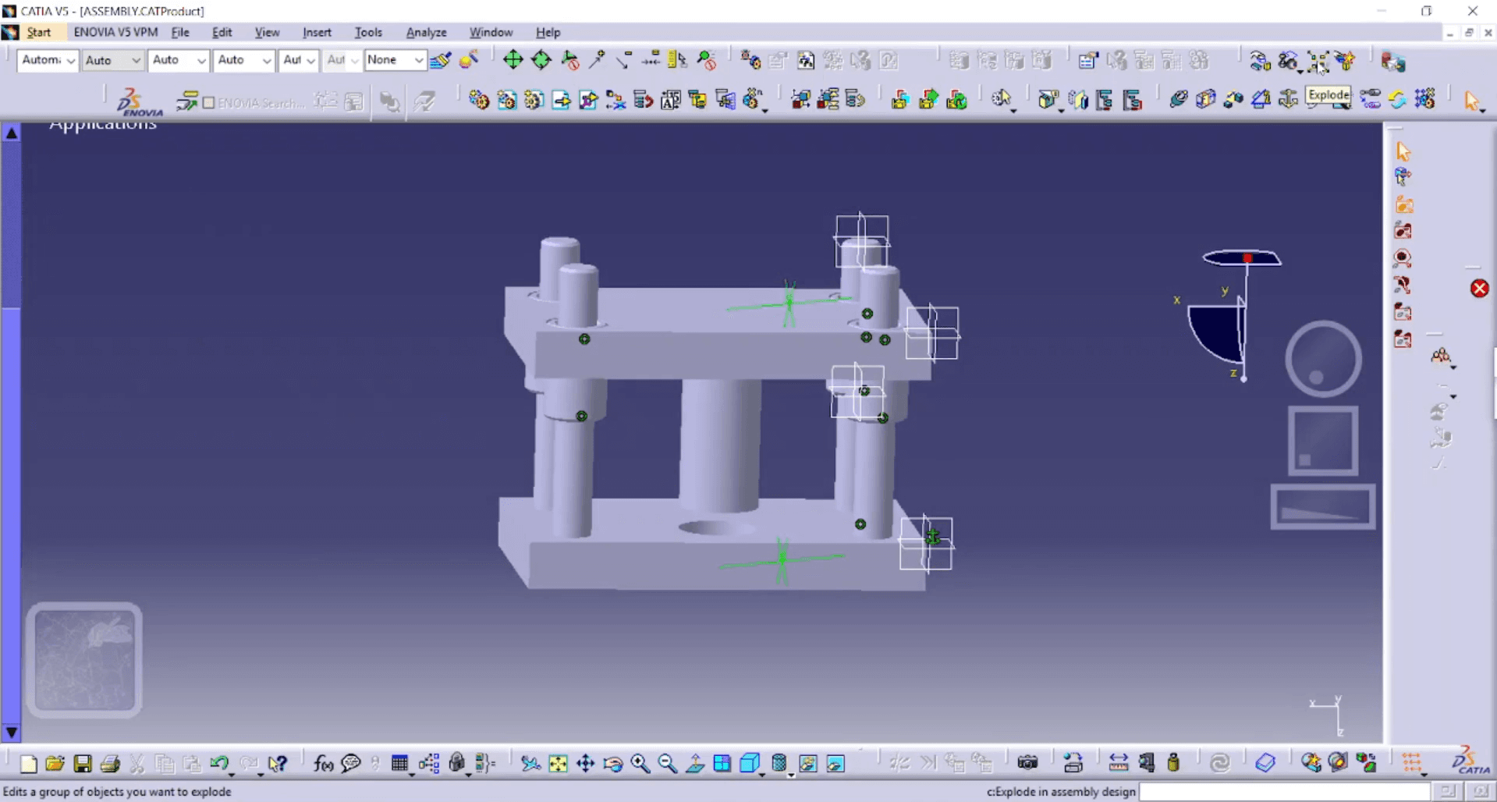The width and height of the screenshot is (1497, 802).
Task: Switch to shaded rendering mode
Action: tap(750, 763)
